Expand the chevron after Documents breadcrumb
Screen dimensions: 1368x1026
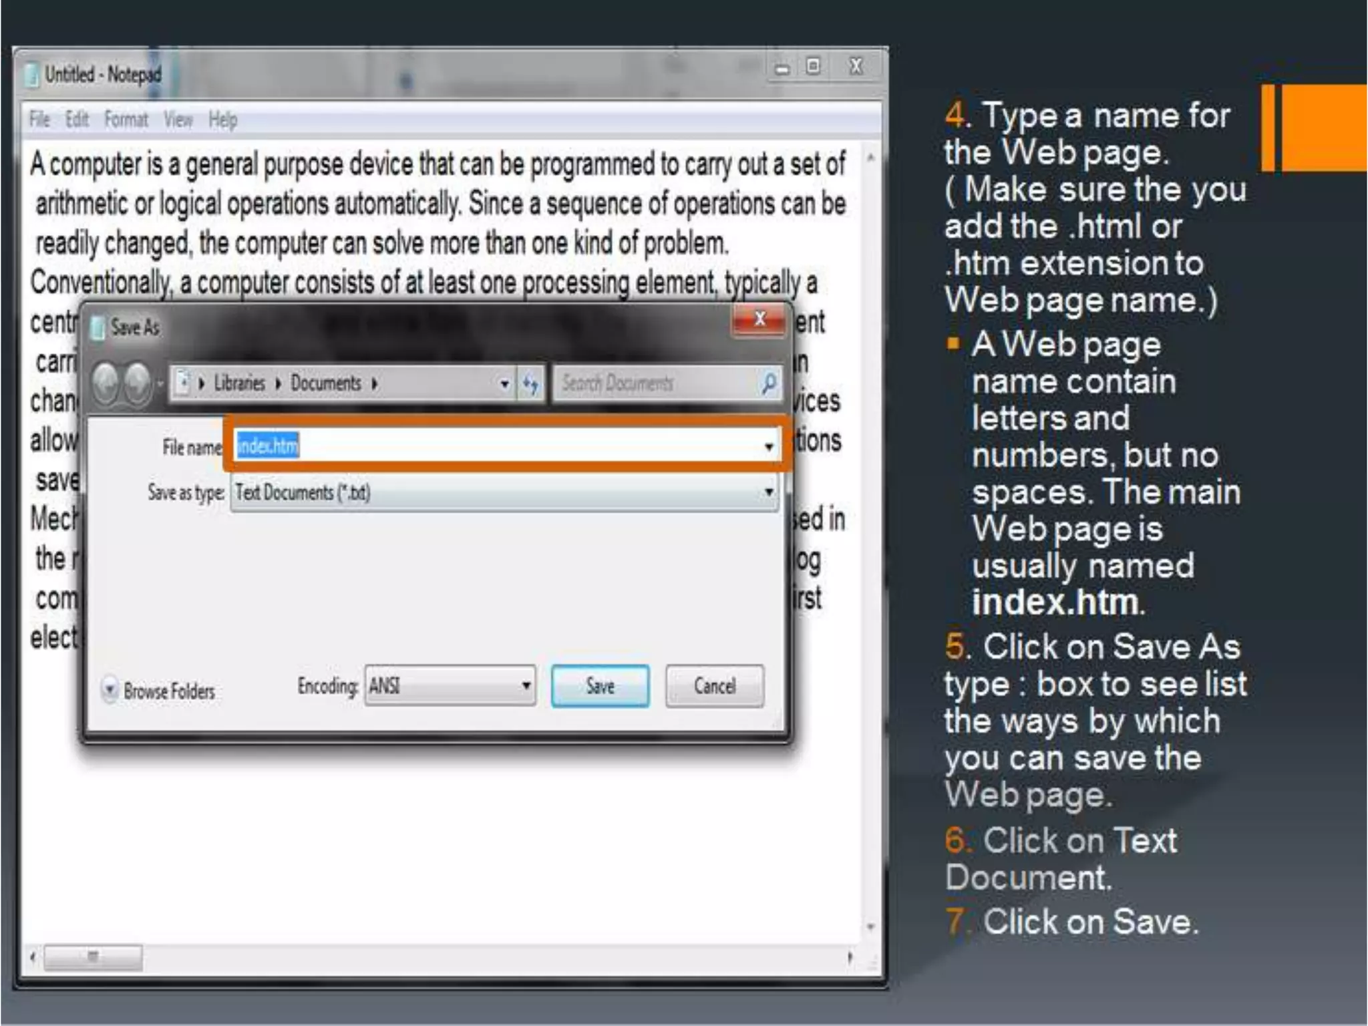375,384
